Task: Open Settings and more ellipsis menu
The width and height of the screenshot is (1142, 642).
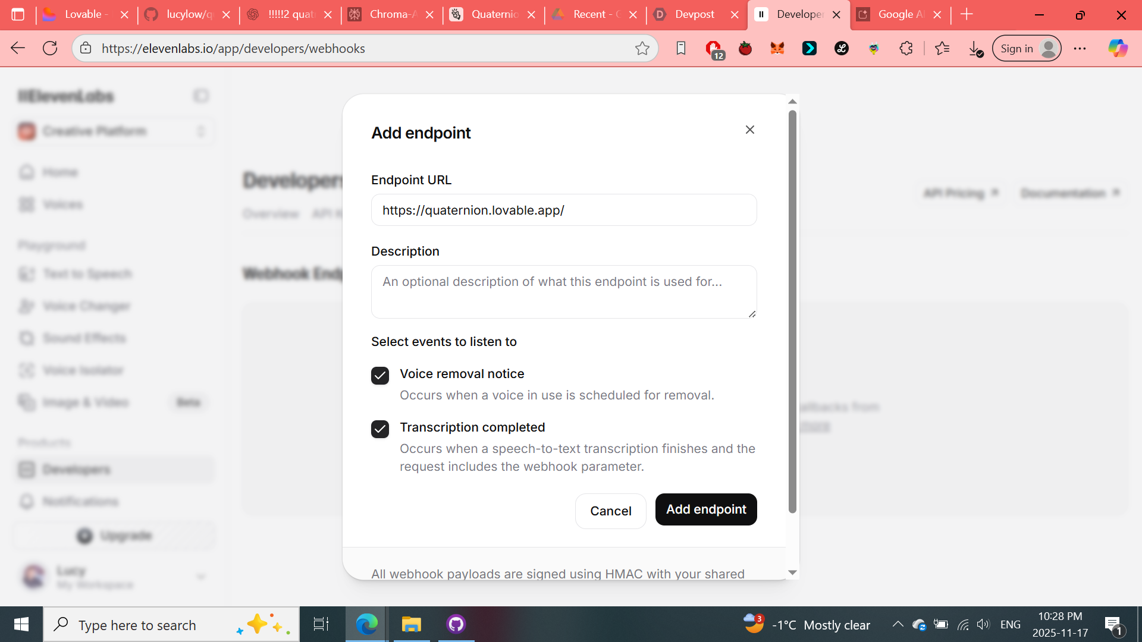Action: (x=1080, y=48)
